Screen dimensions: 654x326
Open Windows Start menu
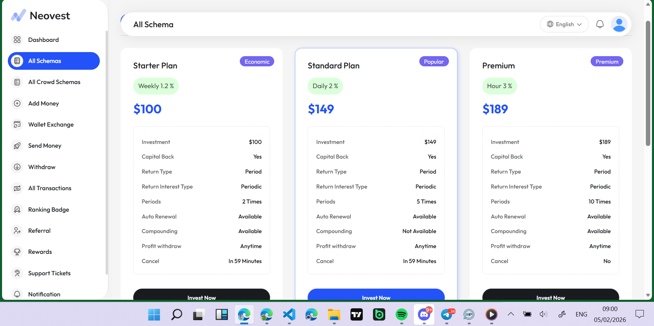tap(154, 314)
